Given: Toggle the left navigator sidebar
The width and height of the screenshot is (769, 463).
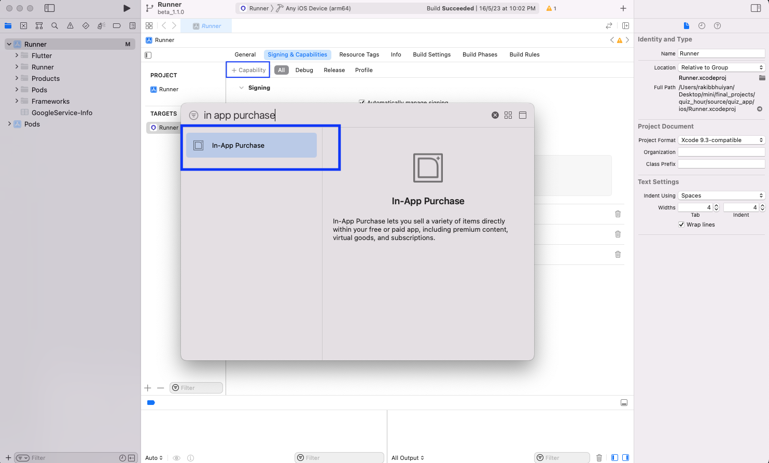Looking at the screenshot, I should 49,8.
